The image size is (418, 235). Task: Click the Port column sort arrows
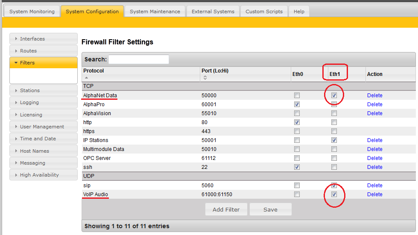click(205, 78)
